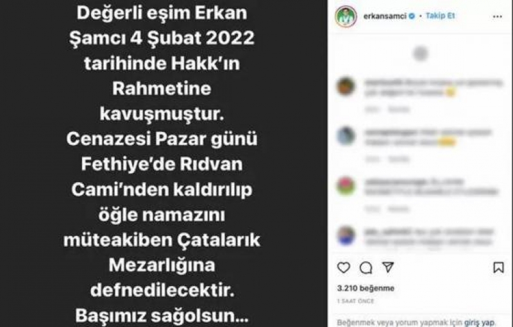Open the erkansamci profile picture
Screen dimensions: 513x327
[x=346, y=16]
